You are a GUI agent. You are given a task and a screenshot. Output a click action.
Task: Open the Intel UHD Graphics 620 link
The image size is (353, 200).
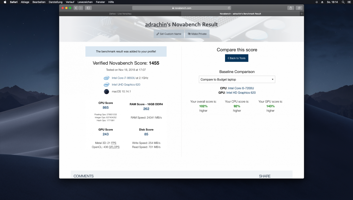pos(126,85)
